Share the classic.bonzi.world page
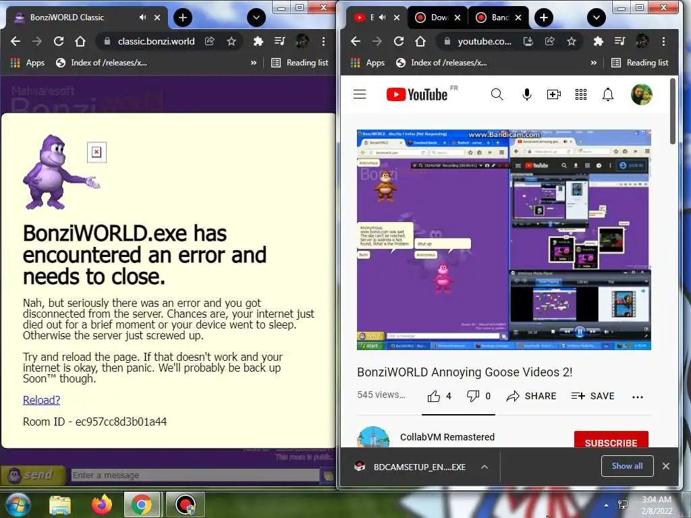The image size is (691, 518). tap(210, 41)
